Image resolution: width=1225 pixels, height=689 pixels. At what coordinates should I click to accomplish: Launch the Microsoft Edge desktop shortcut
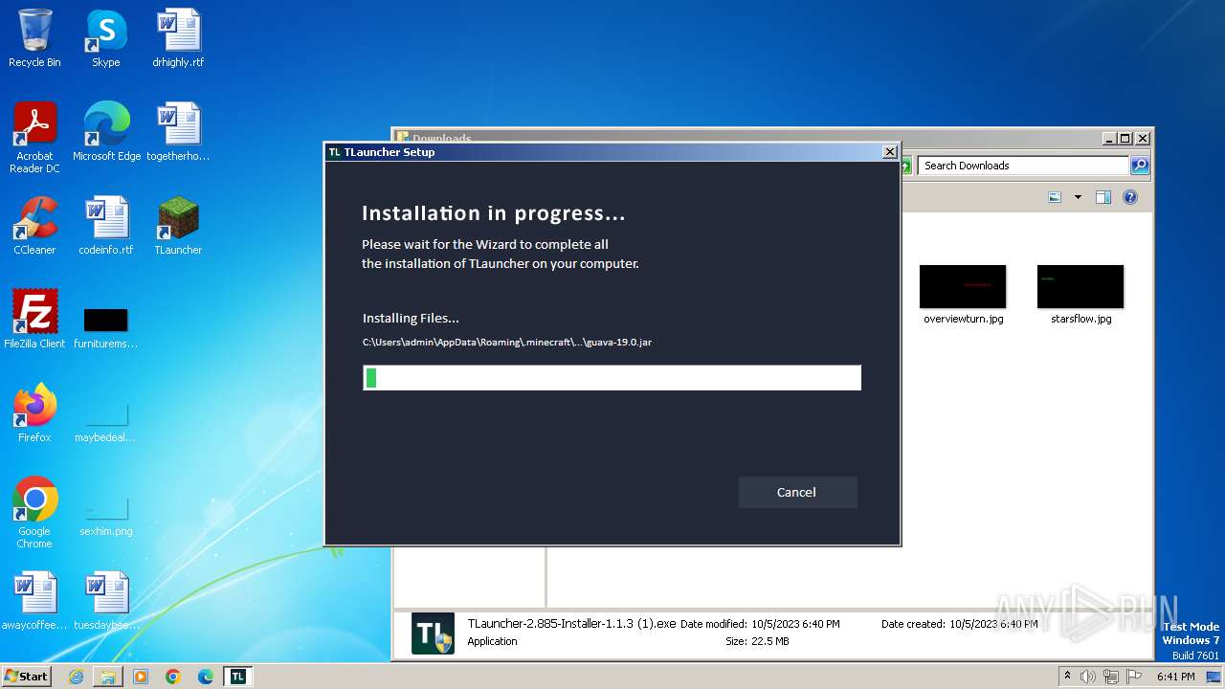pyautogui.click(x=106, y=132)
